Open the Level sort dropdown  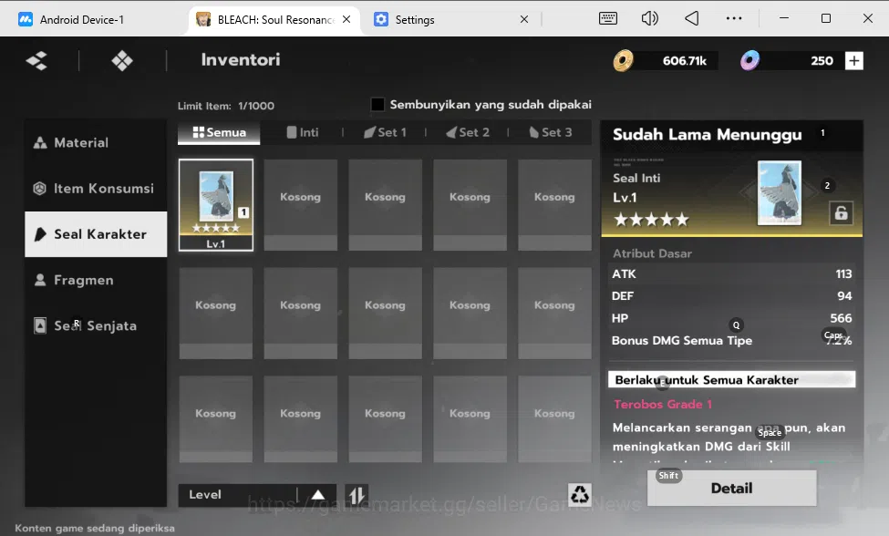pyautogui.click(x=257, y=495)
